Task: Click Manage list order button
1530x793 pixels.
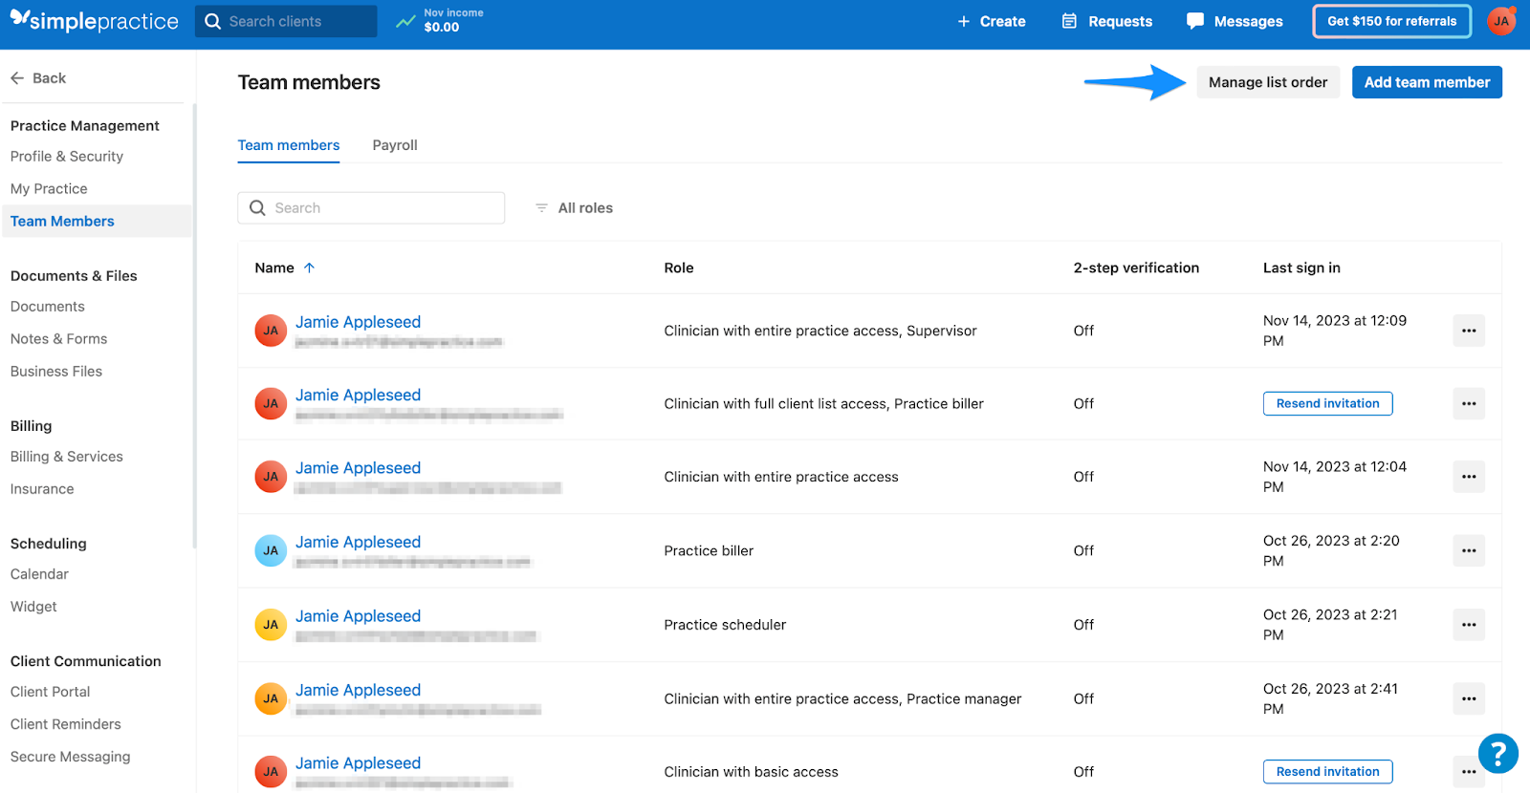Action: (x=1268, y=82)
